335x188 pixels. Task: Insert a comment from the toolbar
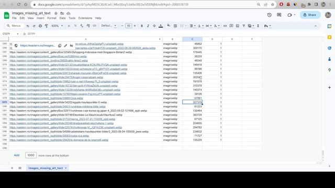[231, 26]
